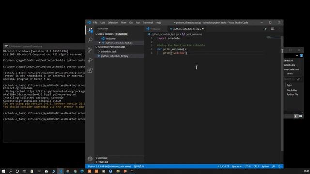Open the editor More Actions ellipsis
This screenshot has width=310, height=174.
tap(279, 29)
